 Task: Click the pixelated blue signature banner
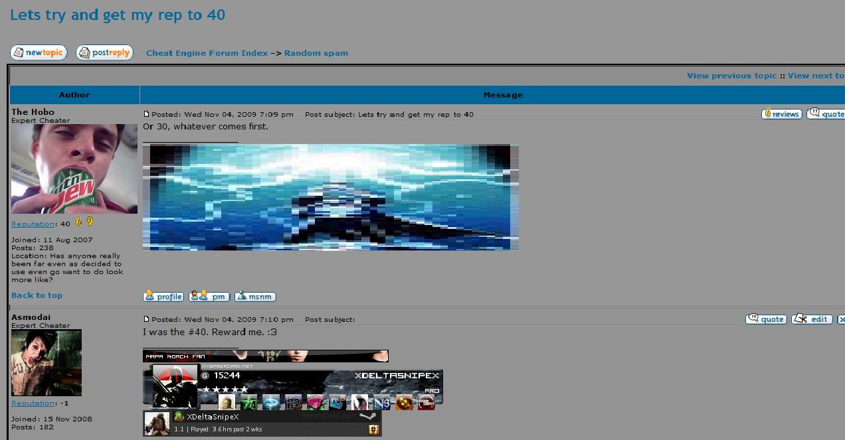[330, 197]
